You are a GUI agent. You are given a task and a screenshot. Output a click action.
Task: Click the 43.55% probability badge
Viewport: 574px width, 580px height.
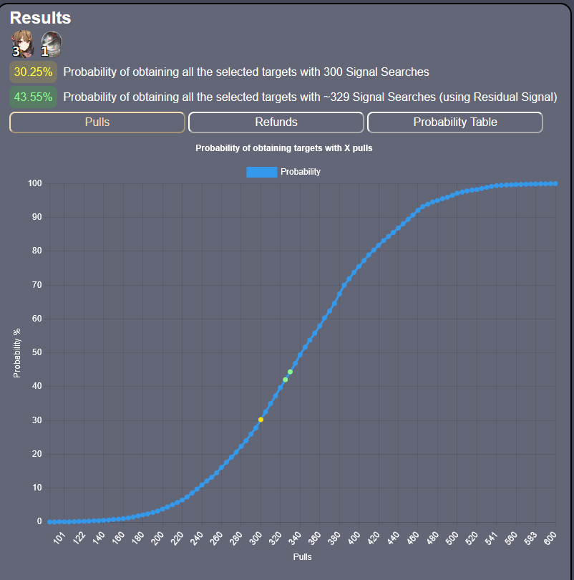(33, 97)
